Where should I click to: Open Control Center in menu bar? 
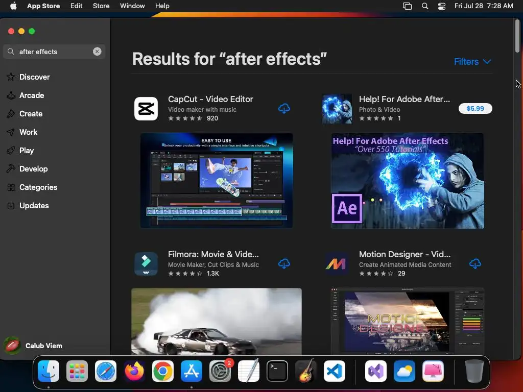coord(442,6)
